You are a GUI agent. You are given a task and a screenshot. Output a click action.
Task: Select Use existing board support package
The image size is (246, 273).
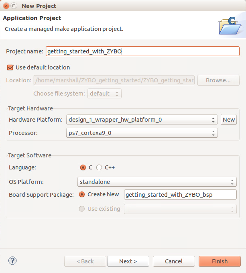(82, 209)
